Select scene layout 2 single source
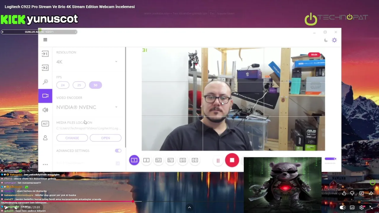This screenshot has width=379, height=213. pyautogui.click(x=146, y=160)
